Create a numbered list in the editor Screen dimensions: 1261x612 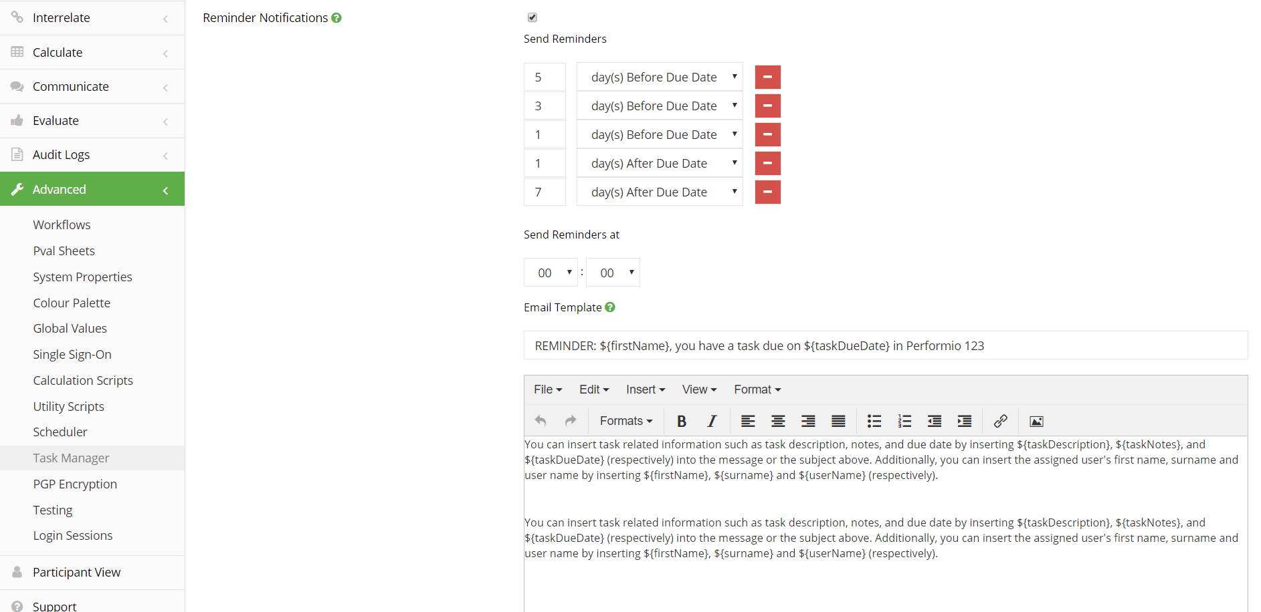pyautogui.click(x=904, y=421)
